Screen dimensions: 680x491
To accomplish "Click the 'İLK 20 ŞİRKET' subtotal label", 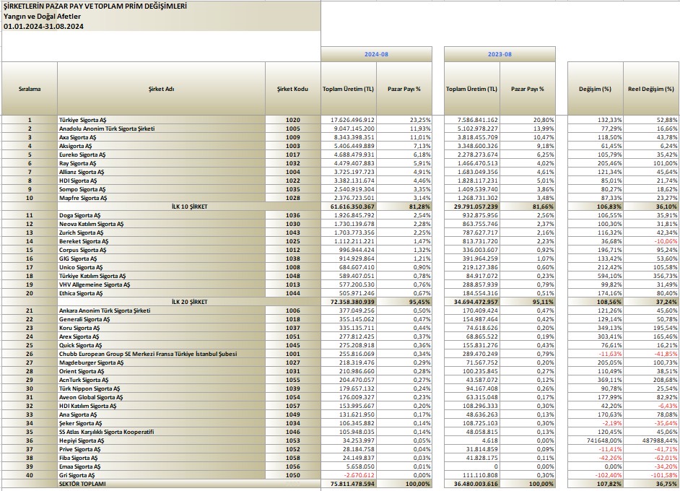I will [190, 302].
